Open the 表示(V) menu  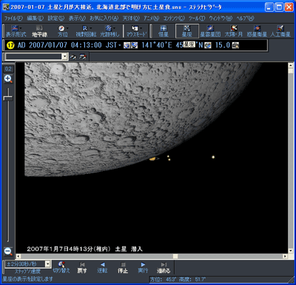(x=77, y=19)
